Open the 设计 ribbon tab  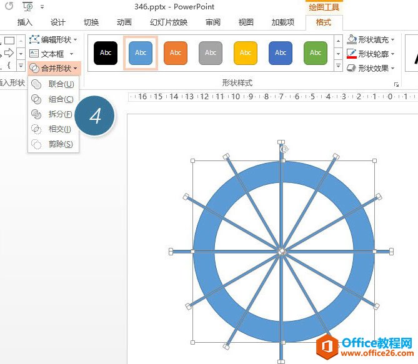pyautogui.click(x=58, y=22)
